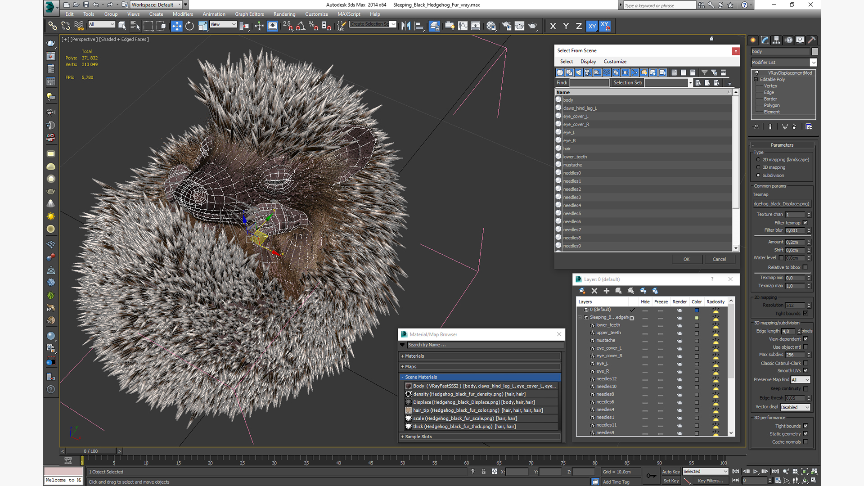The image size is (864, 486).
Task: Open the Hierarchy command panel tab
Action: point(777,40)
